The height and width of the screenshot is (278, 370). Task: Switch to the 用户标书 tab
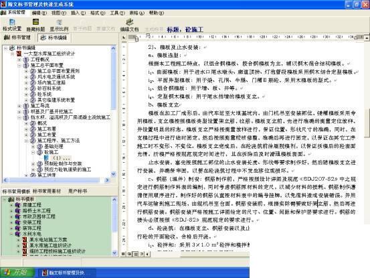(x=78, y=191)
